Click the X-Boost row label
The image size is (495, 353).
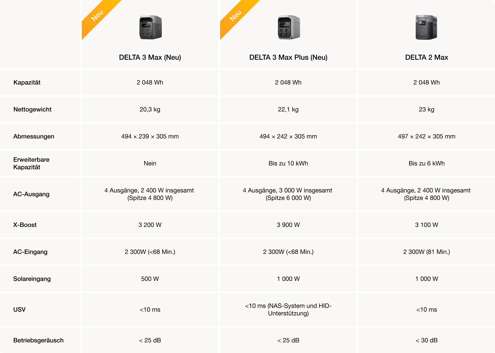click(25, 225)
